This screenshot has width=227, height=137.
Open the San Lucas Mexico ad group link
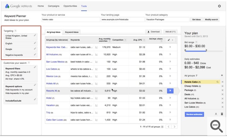click(x=55, y=62)
